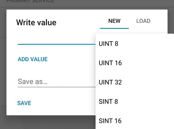Viewport: 174px width, 129px height.
Task: Click the Write value dialog title
Action: point(36,23)
